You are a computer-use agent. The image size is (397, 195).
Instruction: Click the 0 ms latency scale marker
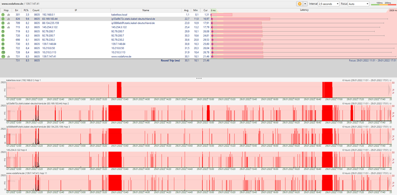coord(214,10)
